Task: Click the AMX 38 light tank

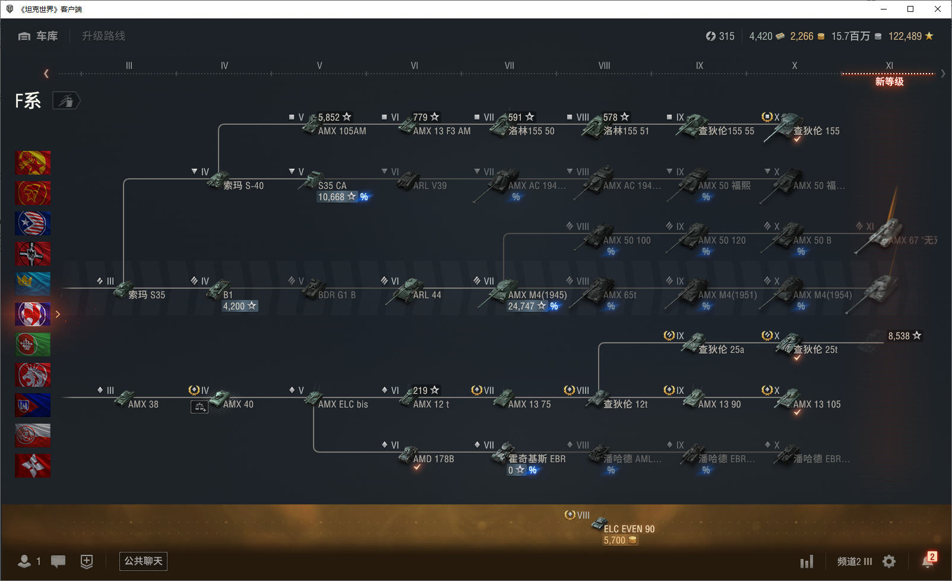Action: tap(137, 398)
